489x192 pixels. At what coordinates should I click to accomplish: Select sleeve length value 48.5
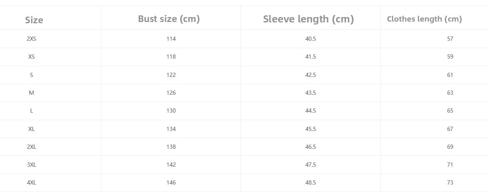[x=310, y=182]
